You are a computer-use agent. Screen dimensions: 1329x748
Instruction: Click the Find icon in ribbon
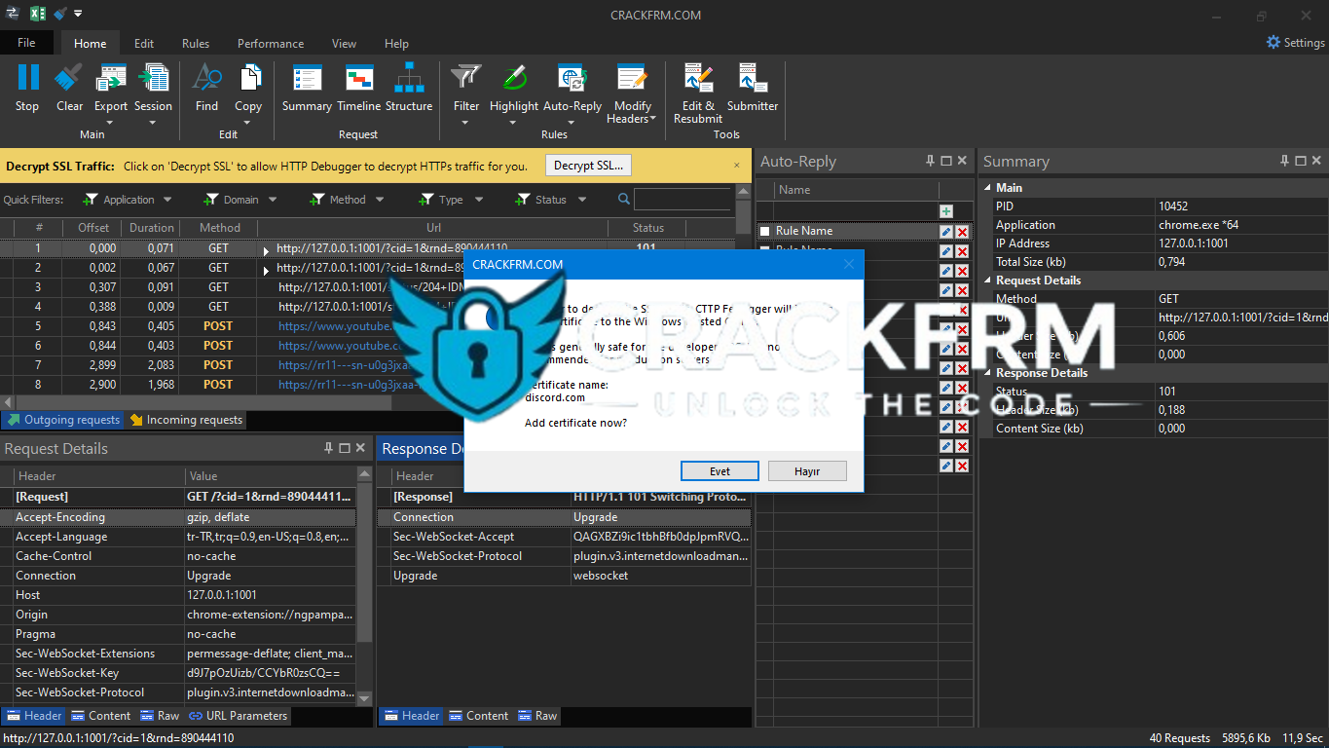[x=206, y=79]
